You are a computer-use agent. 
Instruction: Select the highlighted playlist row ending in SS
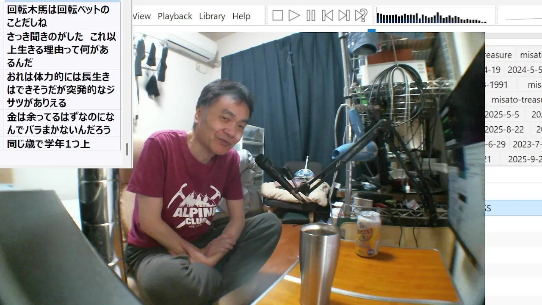point(513,208)
